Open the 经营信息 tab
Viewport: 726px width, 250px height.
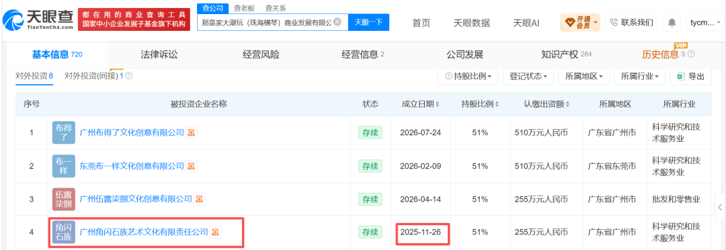tap(363, 54)
